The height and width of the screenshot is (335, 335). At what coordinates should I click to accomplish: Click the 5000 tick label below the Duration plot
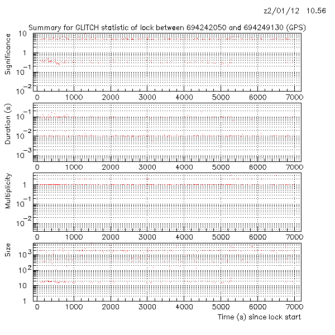click(x=222, y=167)
